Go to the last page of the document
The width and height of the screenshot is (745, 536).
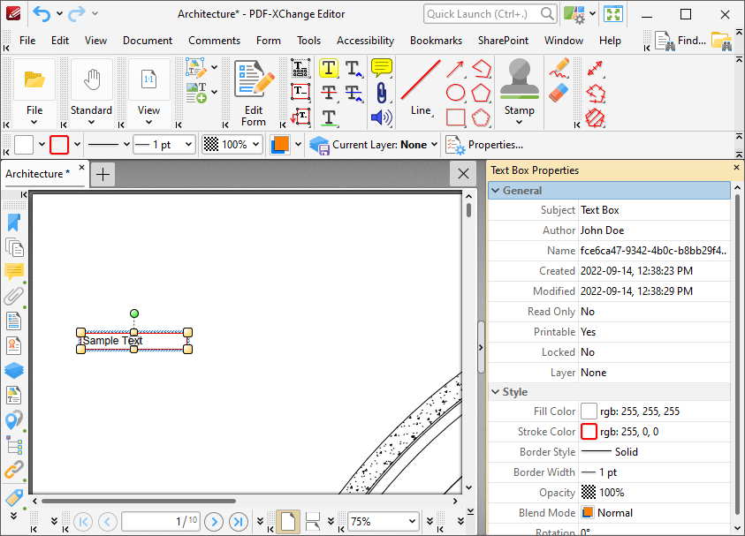point(239,522)
